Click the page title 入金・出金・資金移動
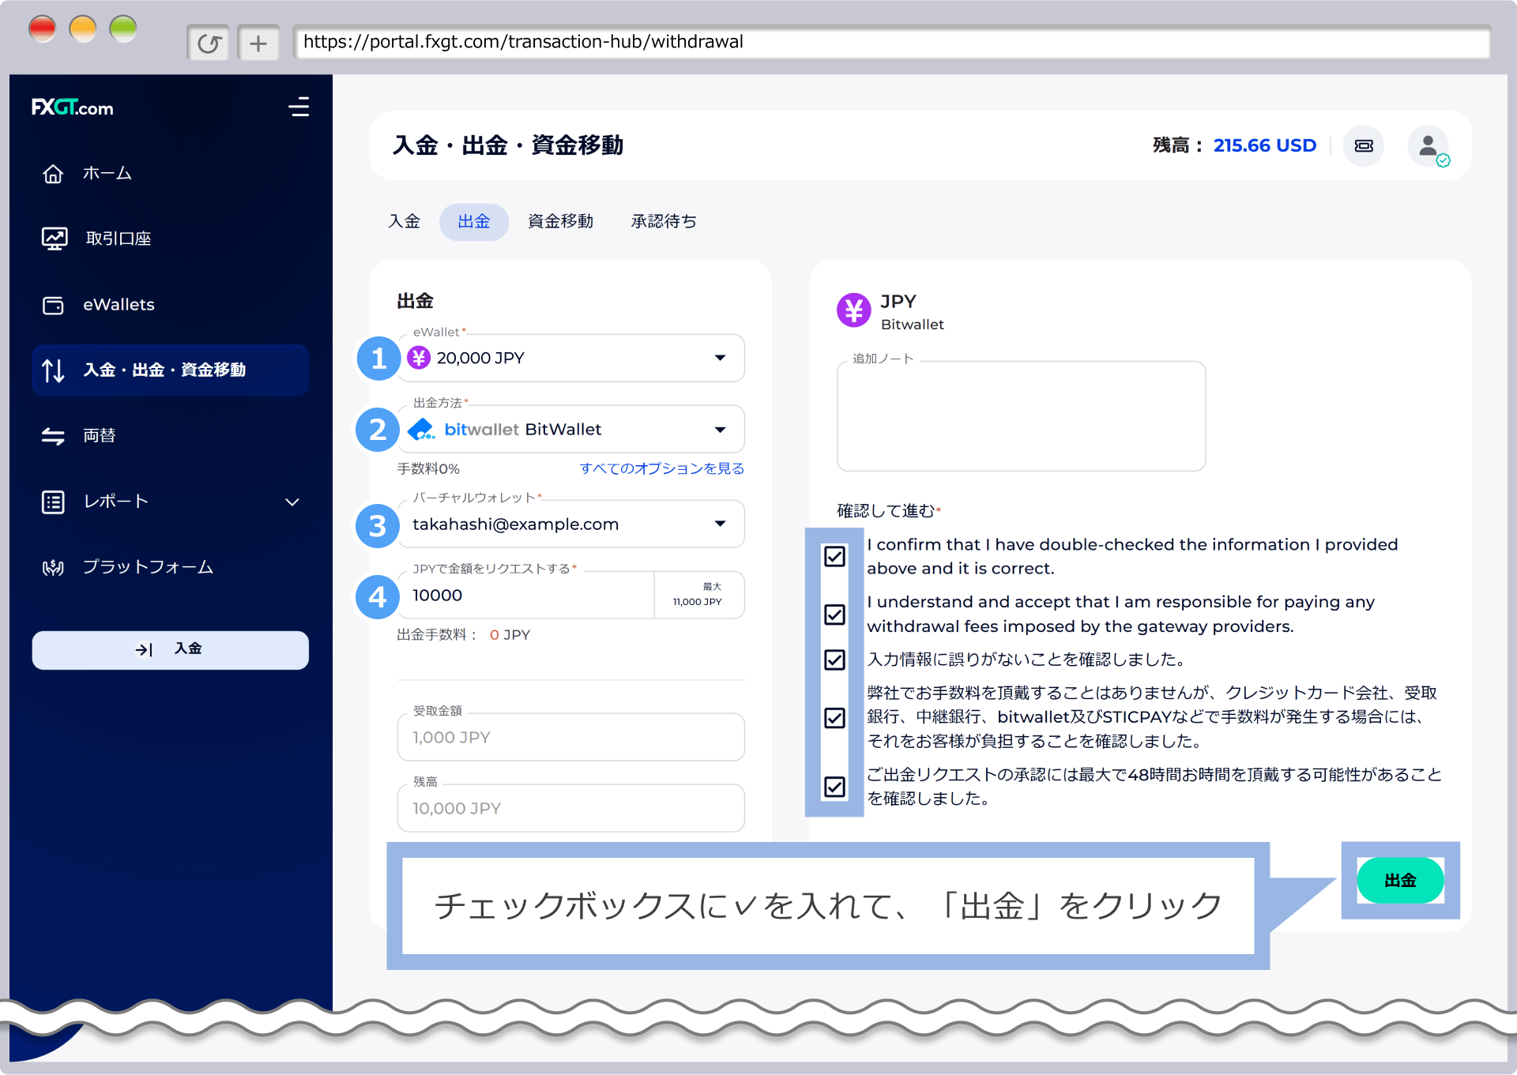 (x=508, y=145)
